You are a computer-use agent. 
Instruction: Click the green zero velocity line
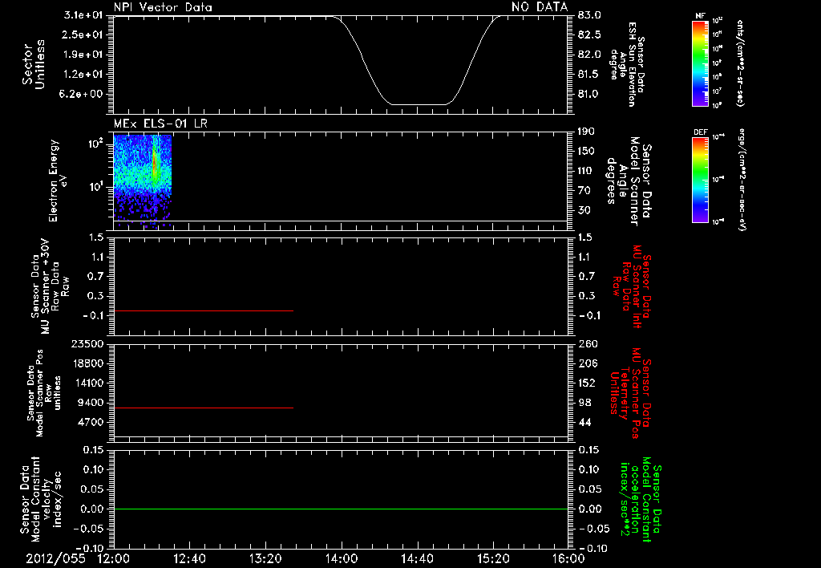pyautogui.click(x=341, y=509)
